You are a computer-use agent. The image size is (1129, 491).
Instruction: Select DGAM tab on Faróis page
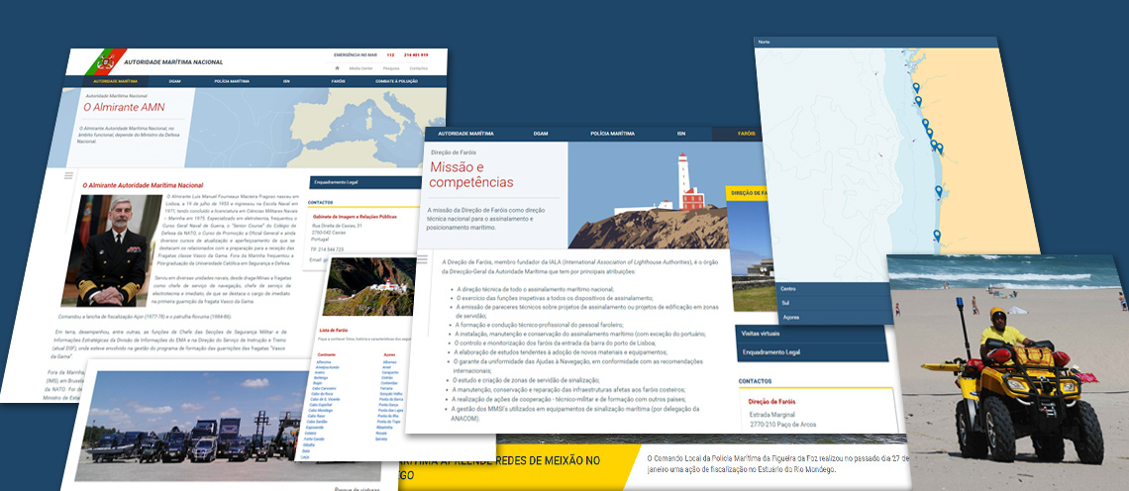541,134
